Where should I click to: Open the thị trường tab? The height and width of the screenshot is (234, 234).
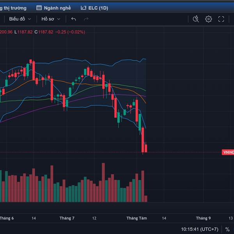coord(13,8)
